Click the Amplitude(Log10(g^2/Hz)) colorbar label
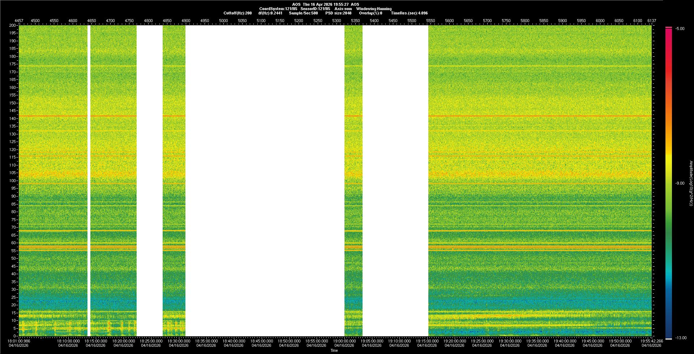 coord(691,184)
